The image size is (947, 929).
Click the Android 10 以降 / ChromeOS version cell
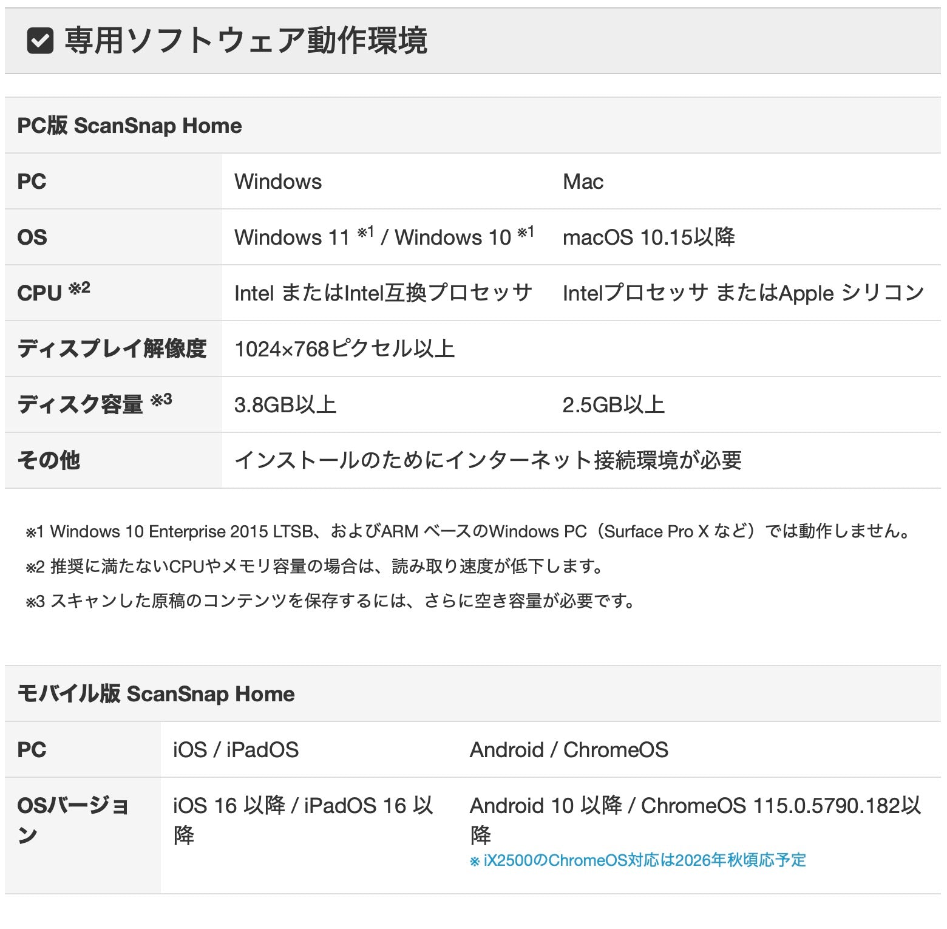click(699, 835)
